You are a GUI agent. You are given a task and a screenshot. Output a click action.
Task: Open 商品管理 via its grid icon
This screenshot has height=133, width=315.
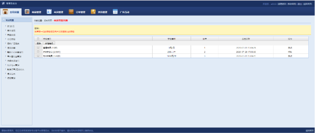27,12
